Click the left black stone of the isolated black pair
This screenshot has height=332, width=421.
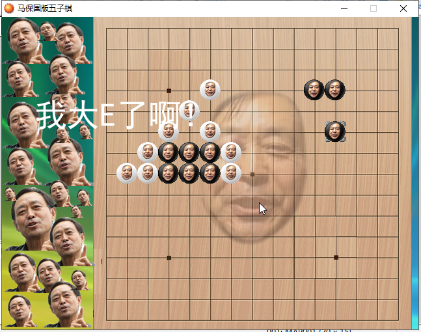point(314,90)
